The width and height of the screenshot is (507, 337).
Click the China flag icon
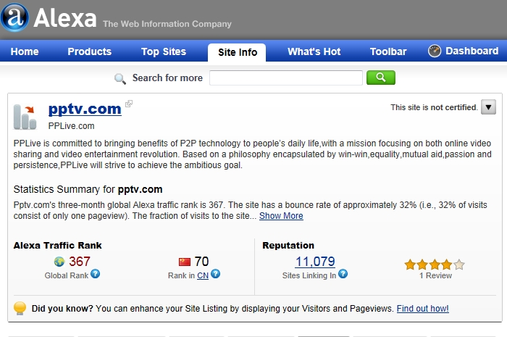184,262
